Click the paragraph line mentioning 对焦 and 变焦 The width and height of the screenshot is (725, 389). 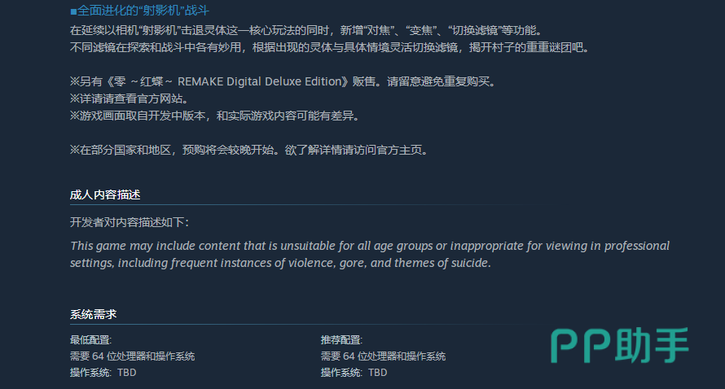tap(305, 30)
